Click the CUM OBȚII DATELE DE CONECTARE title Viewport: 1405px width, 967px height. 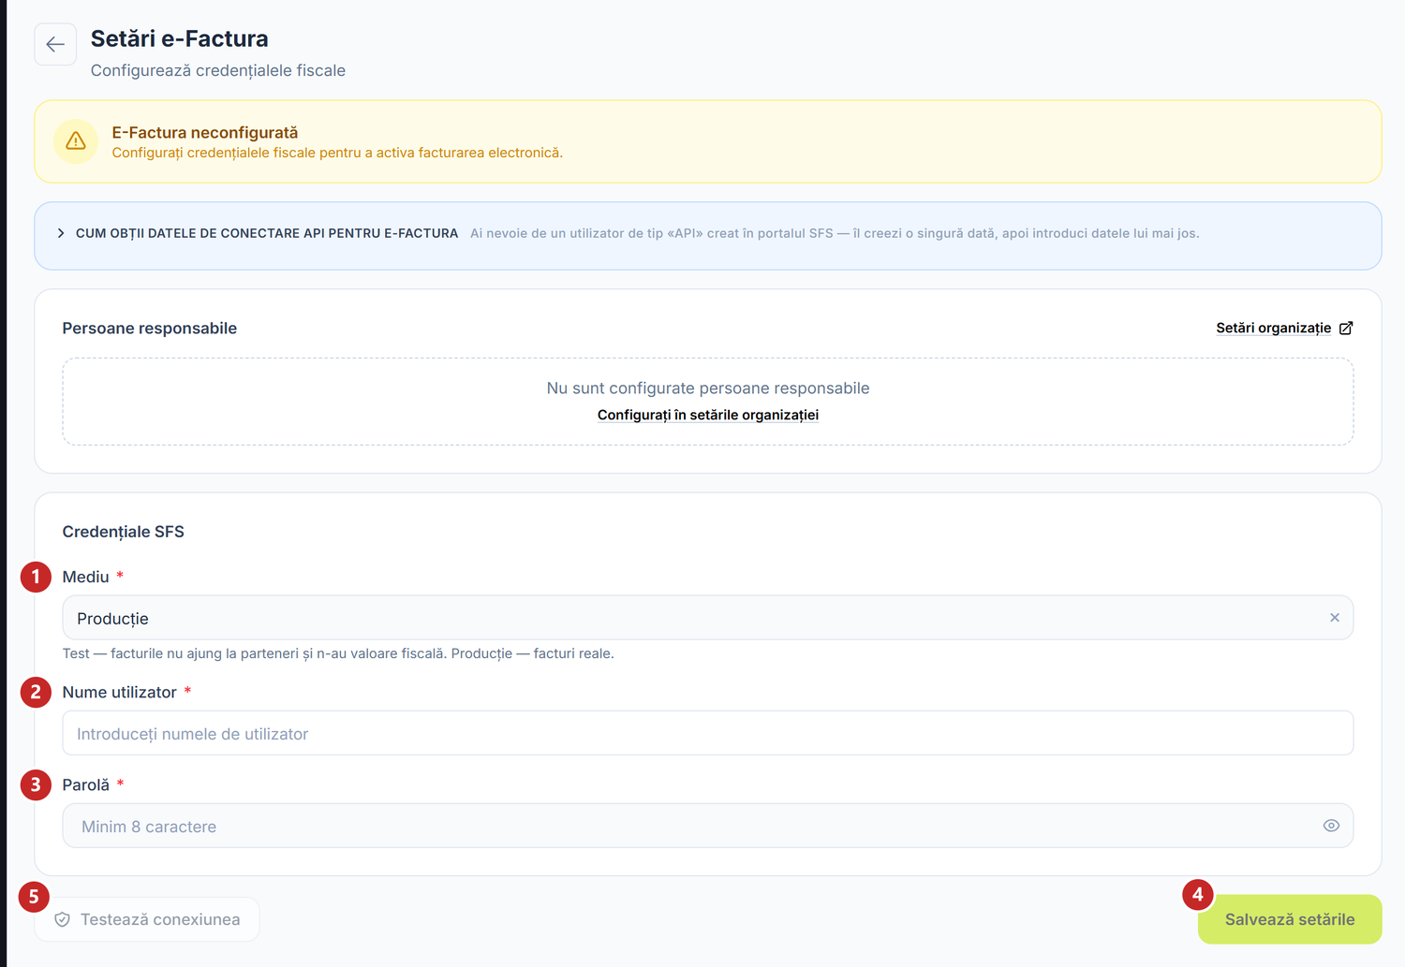(x=267, y=233)
